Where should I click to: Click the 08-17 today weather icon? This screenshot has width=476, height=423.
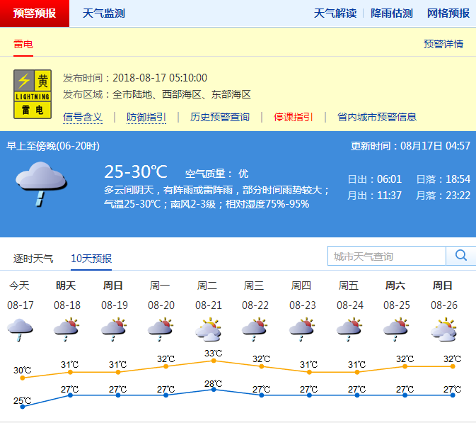[19, 329]
